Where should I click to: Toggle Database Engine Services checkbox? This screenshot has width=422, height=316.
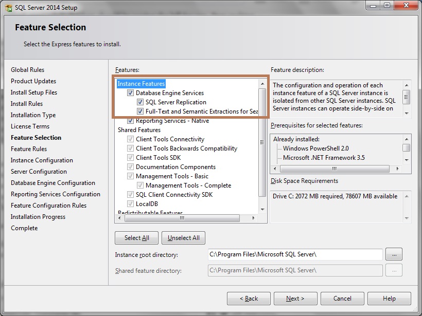pos(130,93)
